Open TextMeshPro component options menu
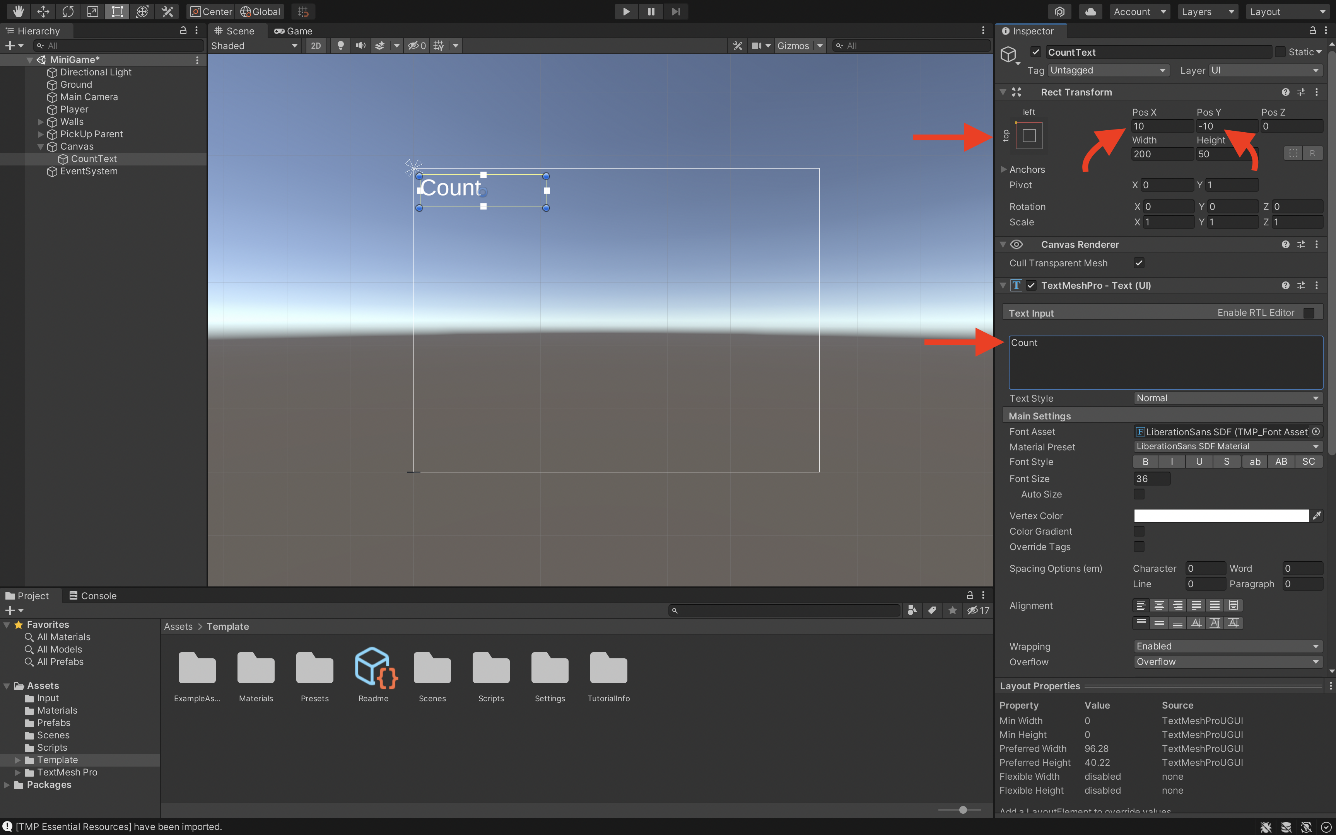This screenshot has width=1336, height=835. [1317, 285]
